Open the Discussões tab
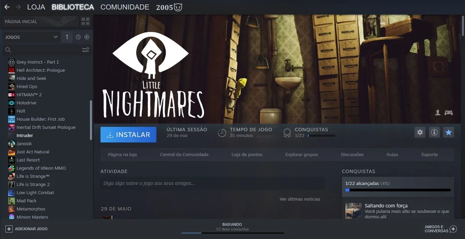Image resolution: width=465 pixels, height=239 pixels. point(352,154)
